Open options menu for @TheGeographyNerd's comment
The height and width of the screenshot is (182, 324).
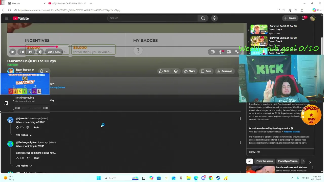240,142
